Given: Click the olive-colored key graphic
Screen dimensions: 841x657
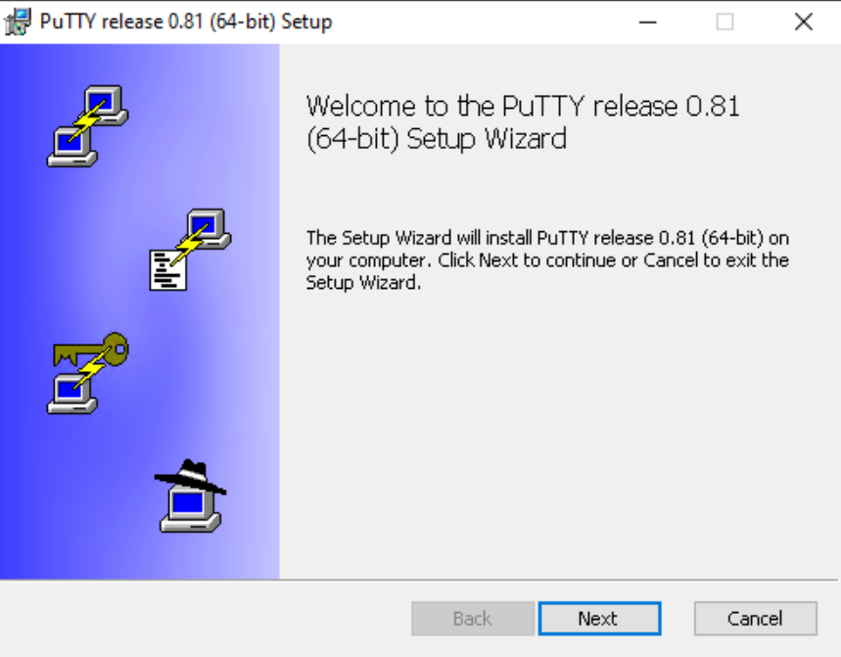Looking at the screenshot, I should 91,350.
